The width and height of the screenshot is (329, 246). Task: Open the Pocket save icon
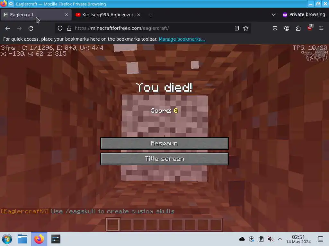tap(275, 28)
